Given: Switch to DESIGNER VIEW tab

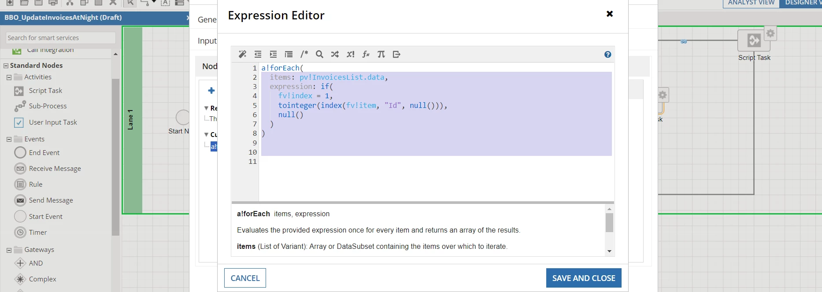Looking at the screenshot, I should coord(801,3).
